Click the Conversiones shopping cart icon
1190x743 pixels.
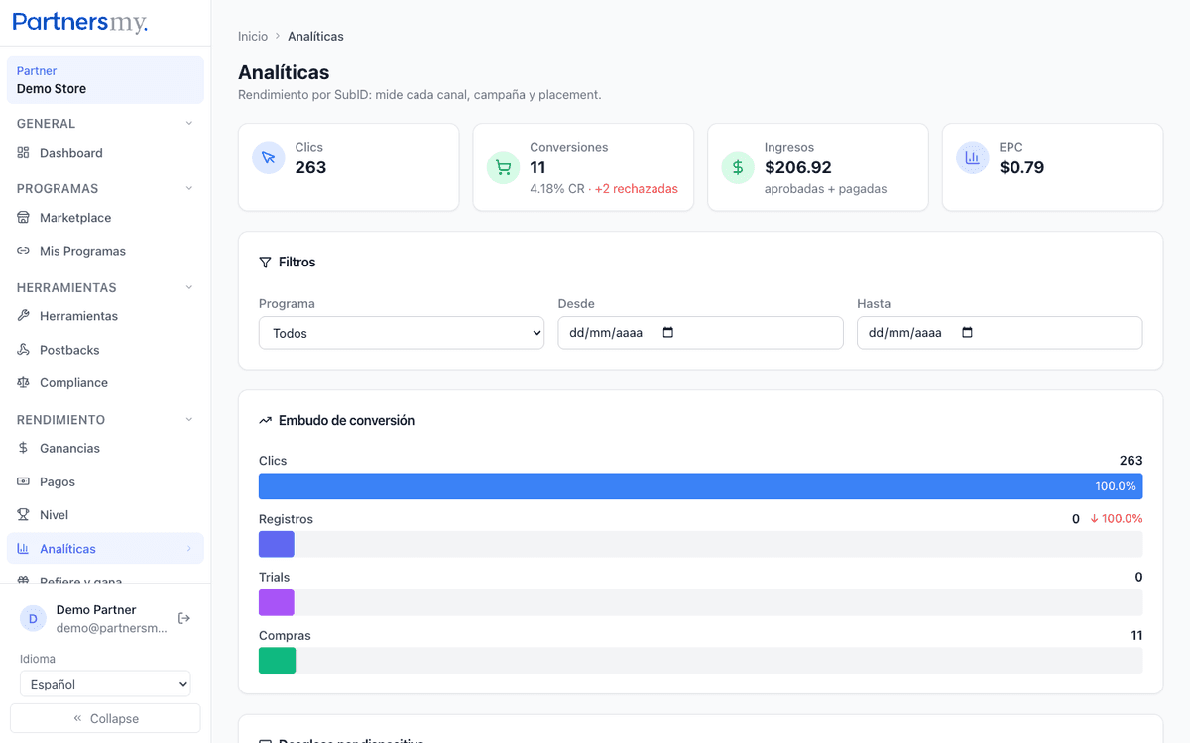click(503, 167)
